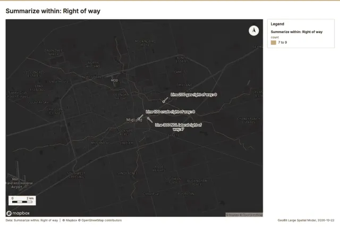Viewport: 340px width, 227px height.
Task: Click the Grassland Estates label
Action: pyautogui.click(x=56, y=111)
